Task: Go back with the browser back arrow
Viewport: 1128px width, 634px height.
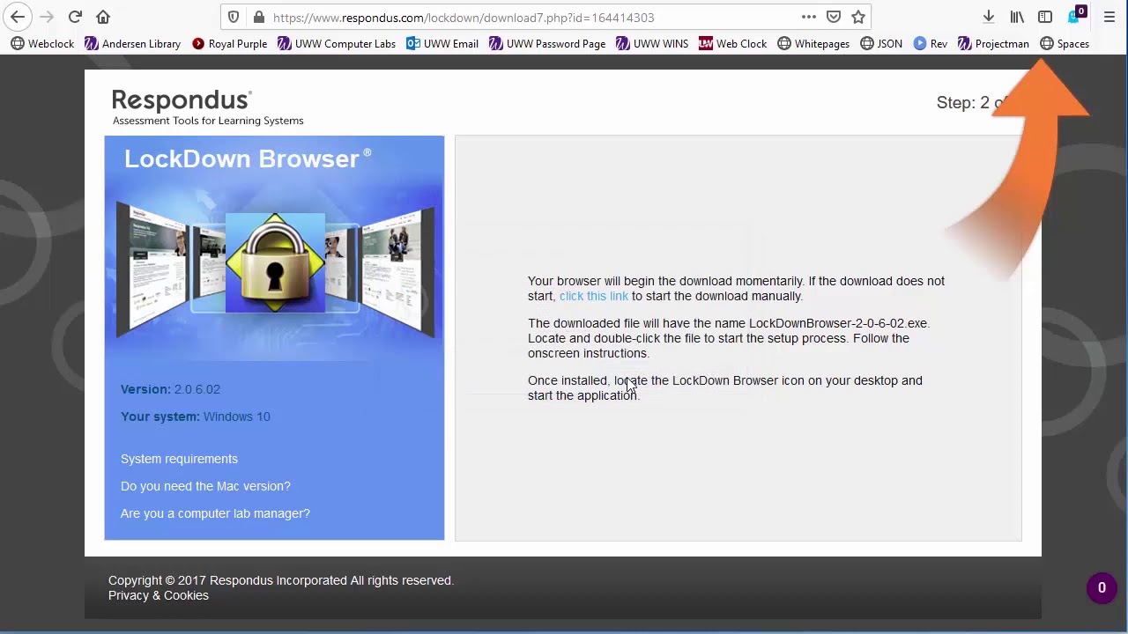Action: pos(18,17)
